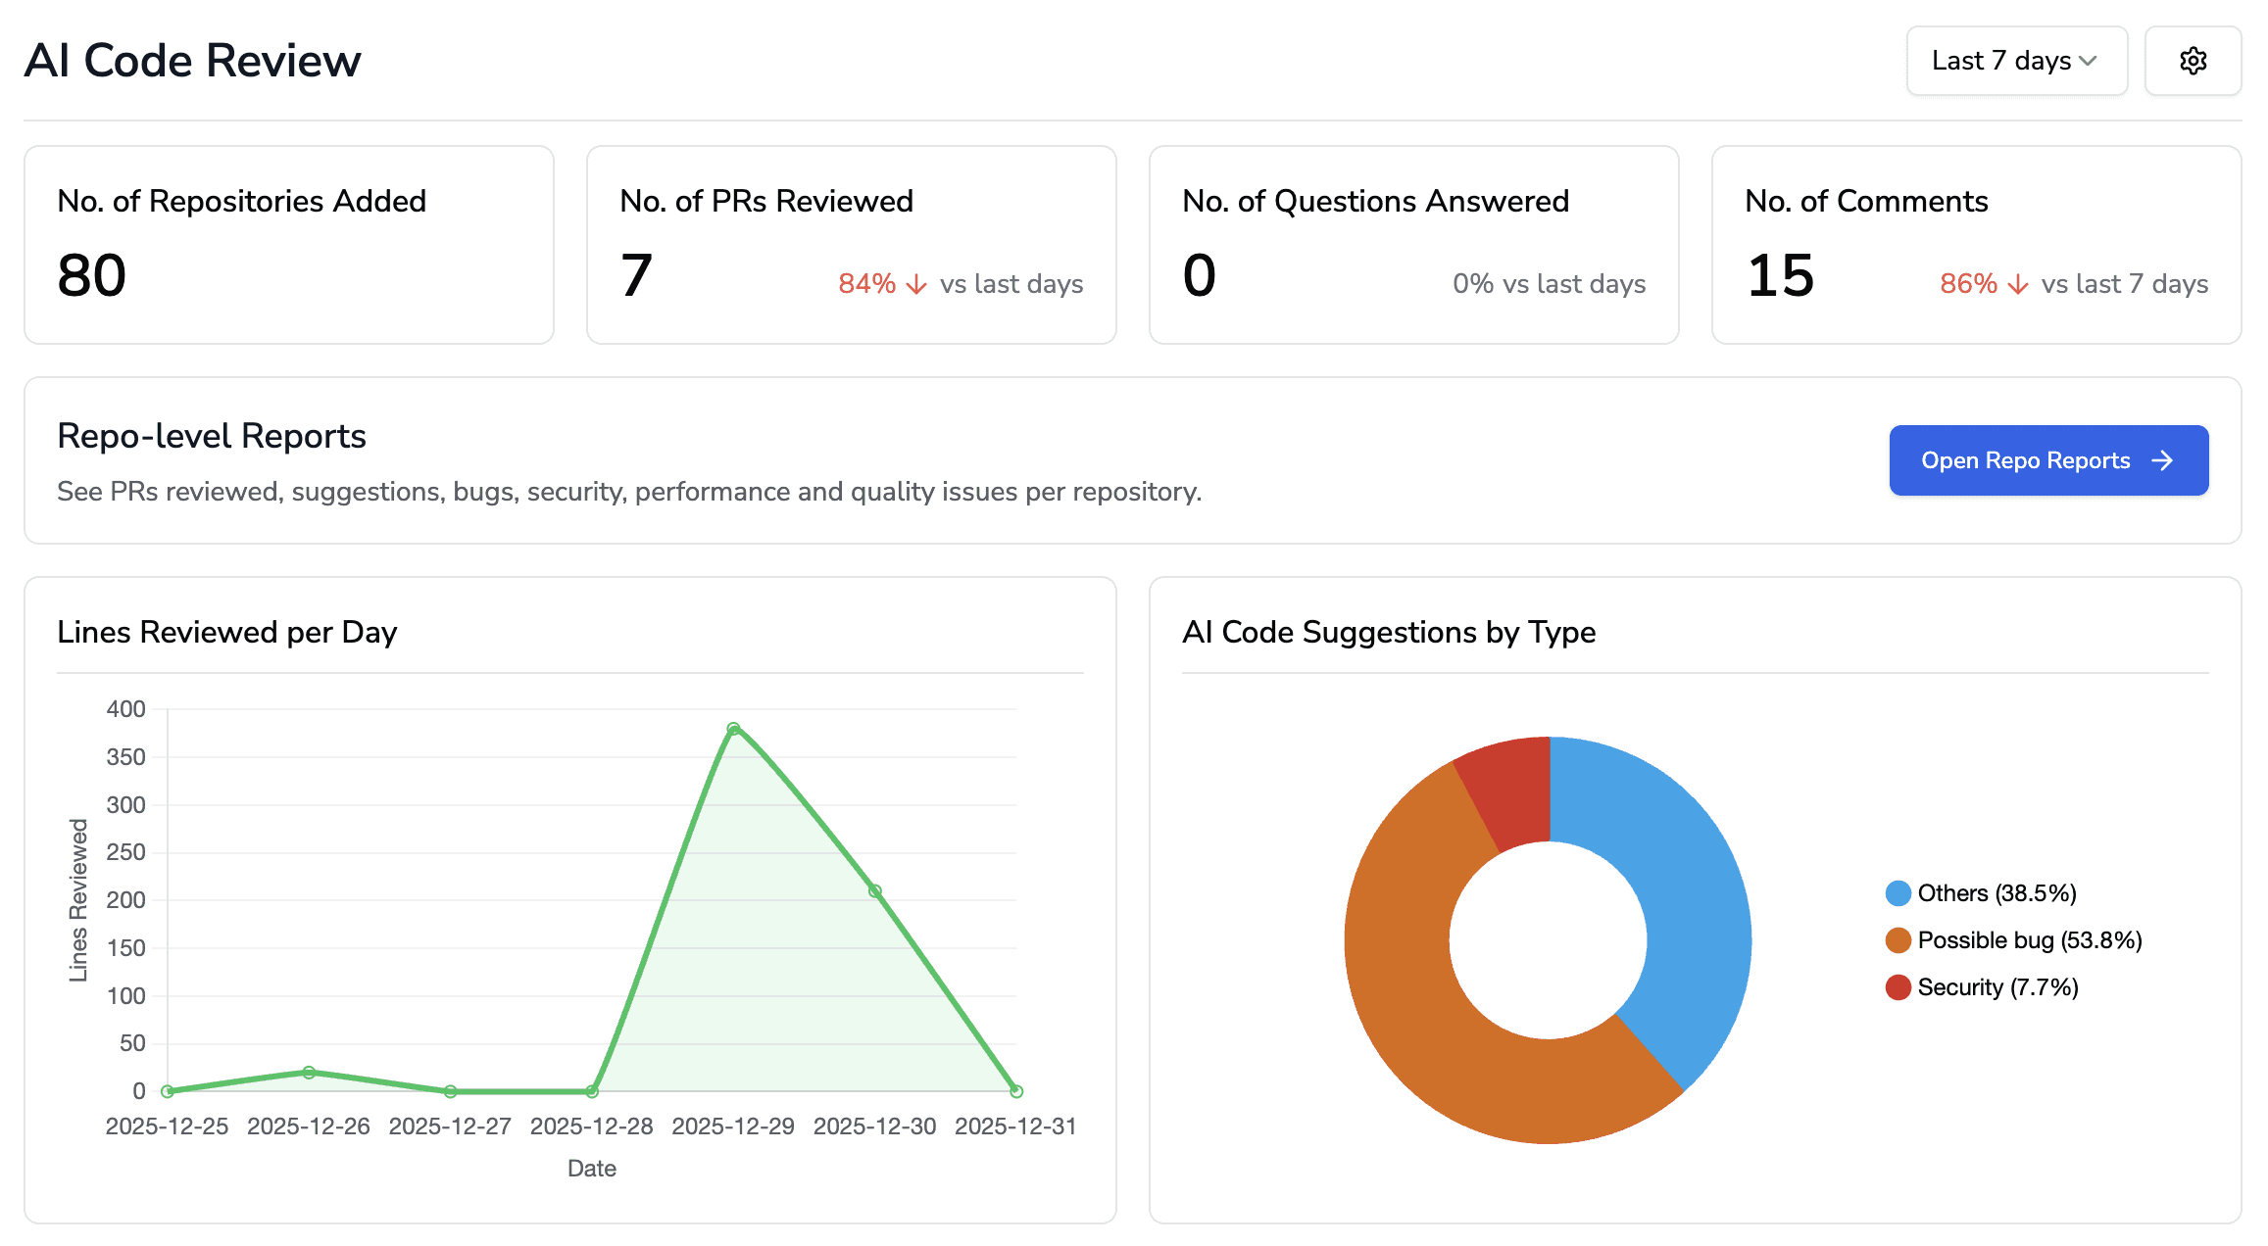Click the Others blue legend dot
Image resolution: width=2268 pixels, height=1246 pixels.
1898,893
